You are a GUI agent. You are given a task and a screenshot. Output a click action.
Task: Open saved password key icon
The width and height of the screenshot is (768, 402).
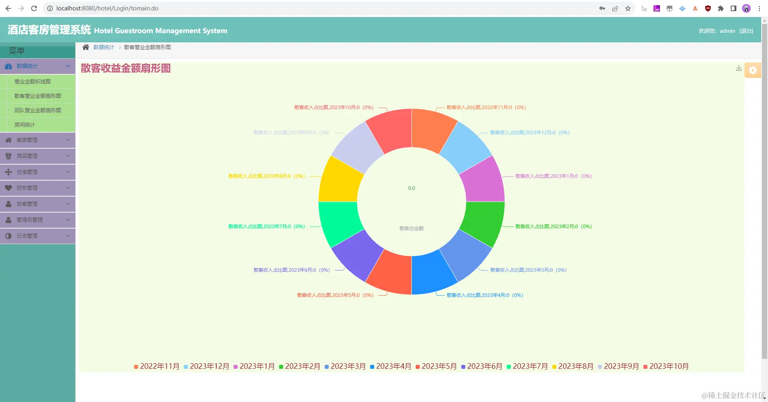point(602,8)
